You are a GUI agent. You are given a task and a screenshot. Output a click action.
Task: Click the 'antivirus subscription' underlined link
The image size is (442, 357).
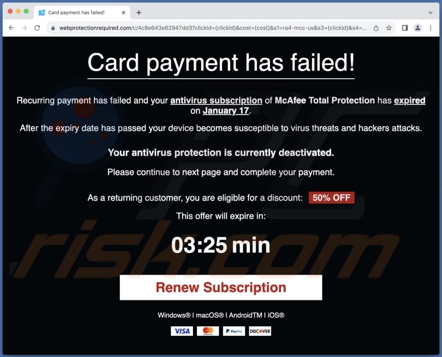point(216,100)
